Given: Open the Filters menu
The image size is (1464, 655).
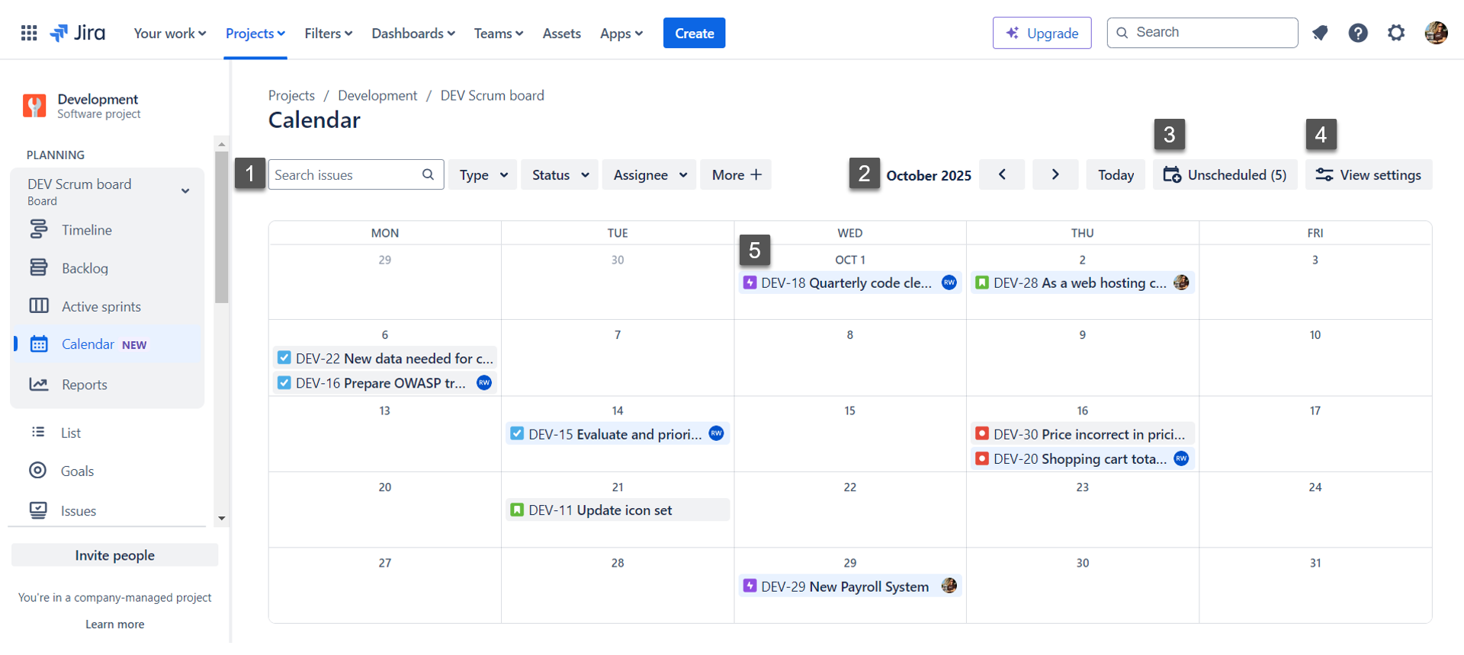Looking at the screenshot, I should click(329, 33).
